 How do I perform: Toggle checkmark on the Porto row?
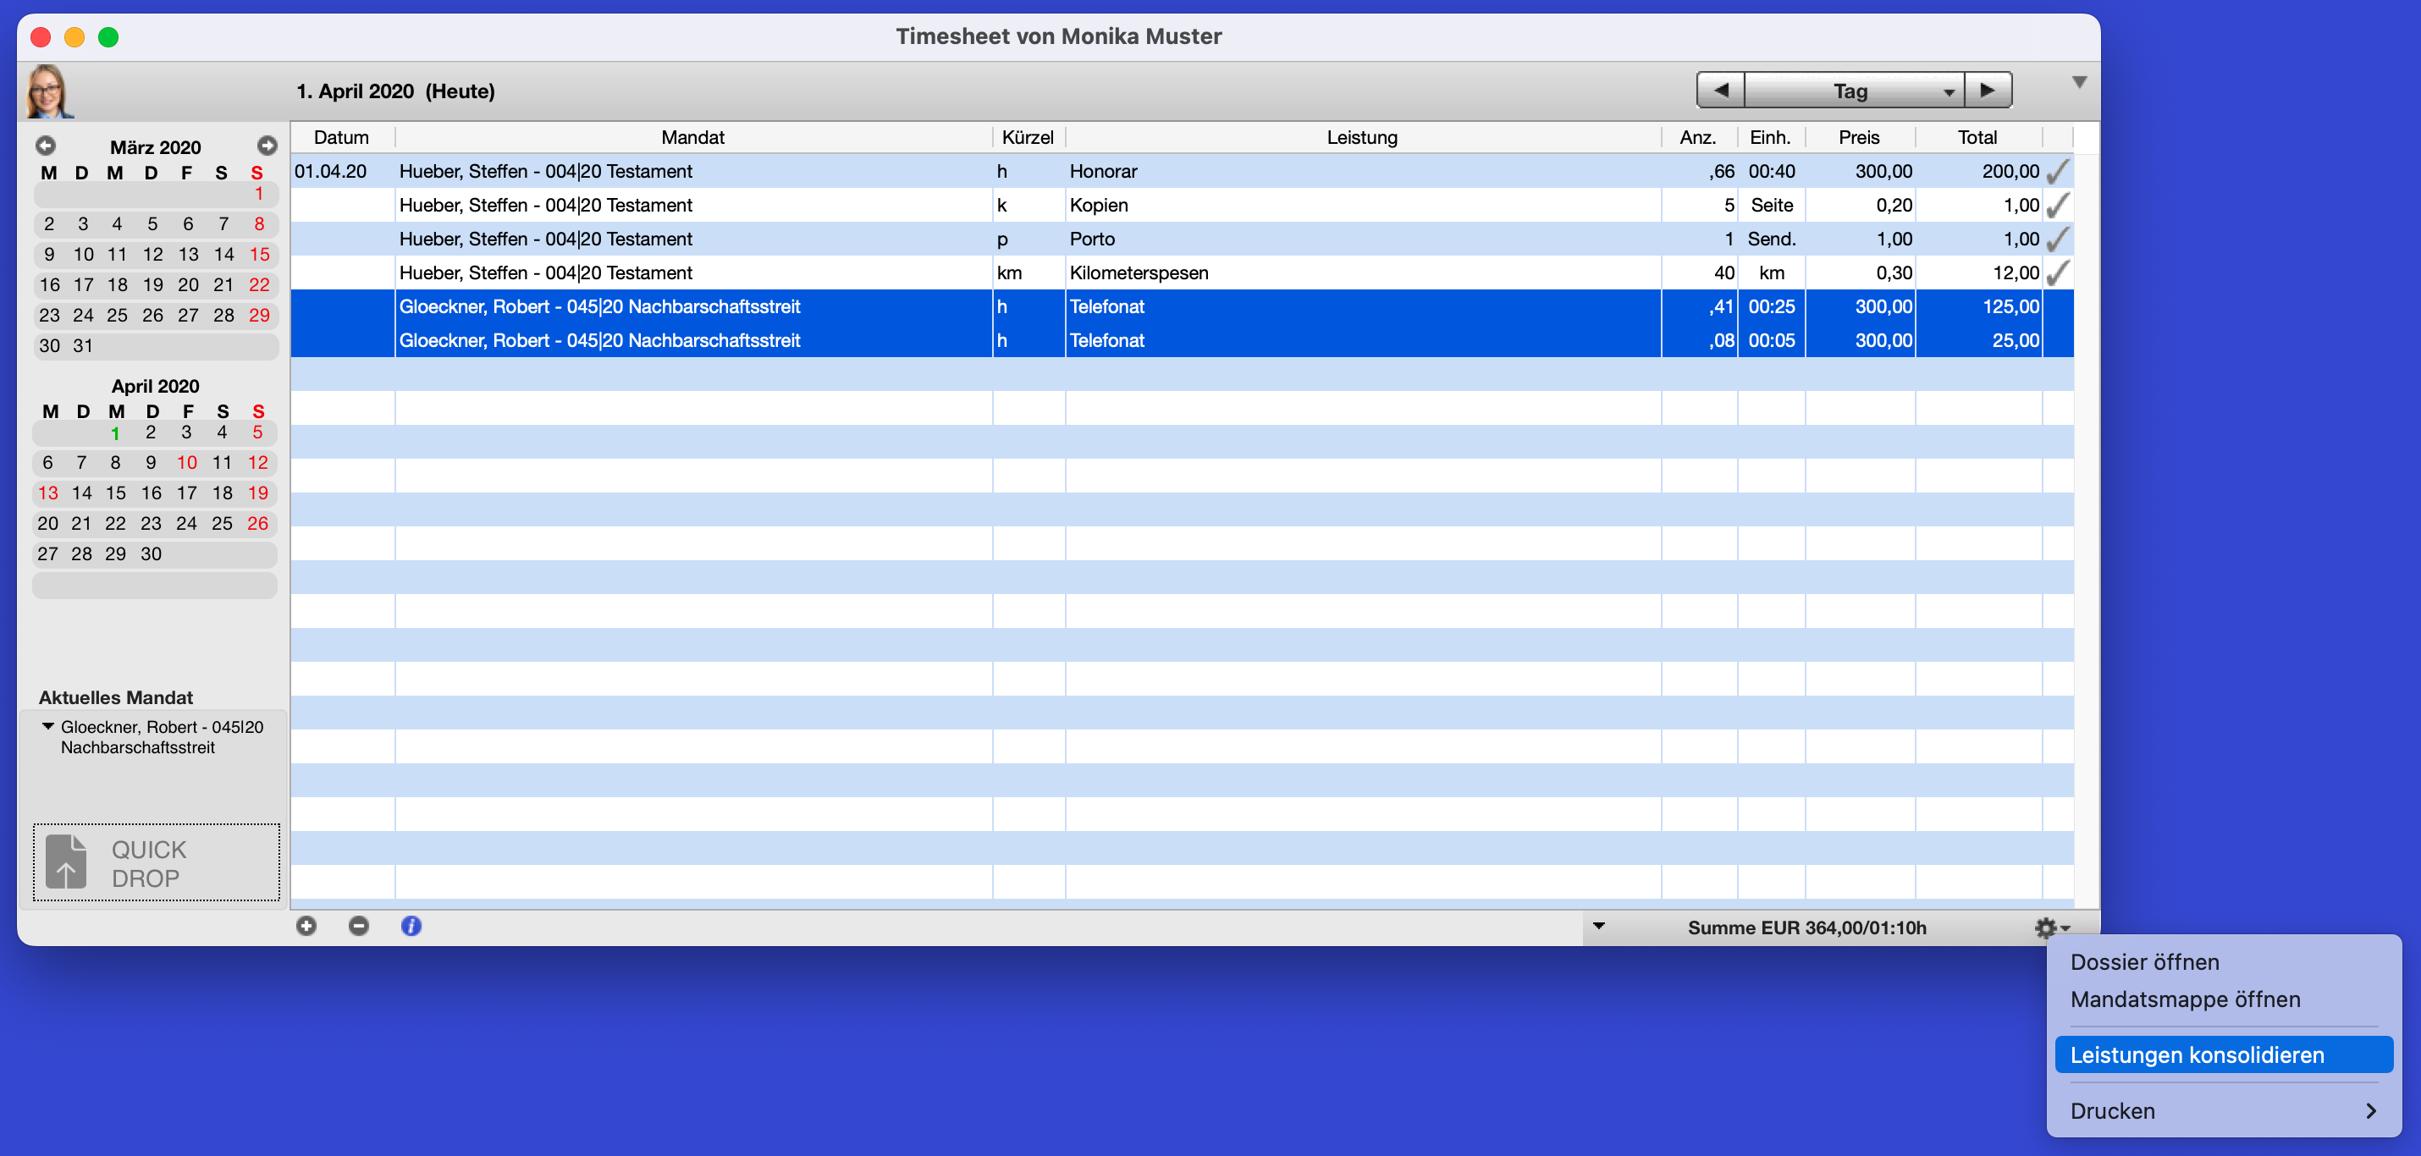click(x=2057, y=239)
